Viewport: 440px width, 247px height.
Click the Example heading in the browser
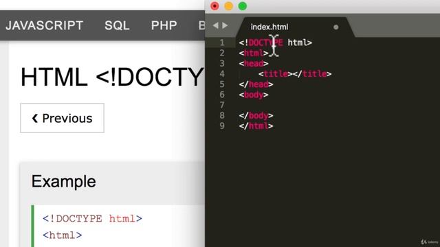coord(64,181)
